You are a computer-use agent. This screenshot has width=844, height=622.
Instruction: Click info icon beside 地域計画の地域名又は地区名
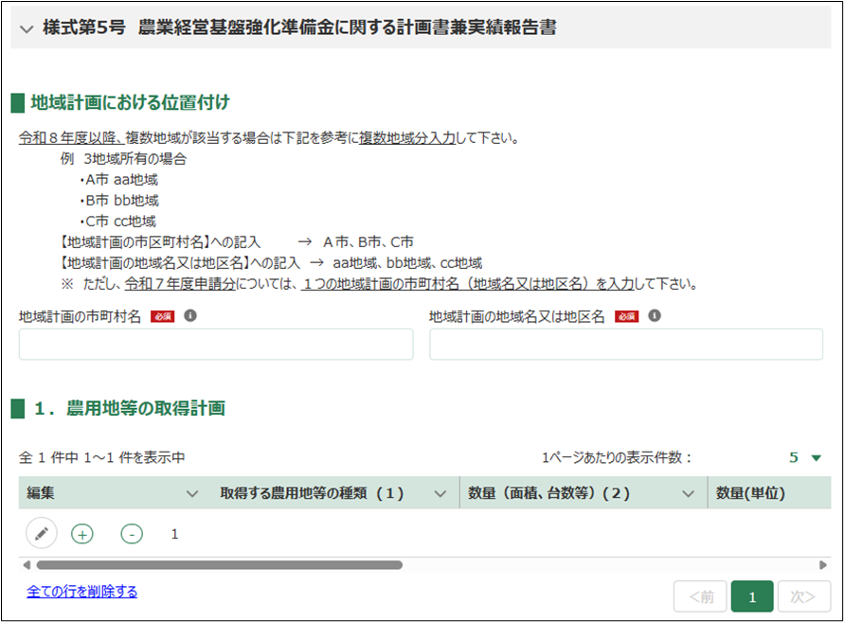pyautogui.click(x=655, y=315)
